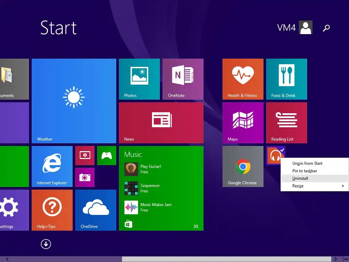Screen dimensions: 349x262
Task: Open the Weather tile
Action: pyautogui.click(x=74, y=101)
